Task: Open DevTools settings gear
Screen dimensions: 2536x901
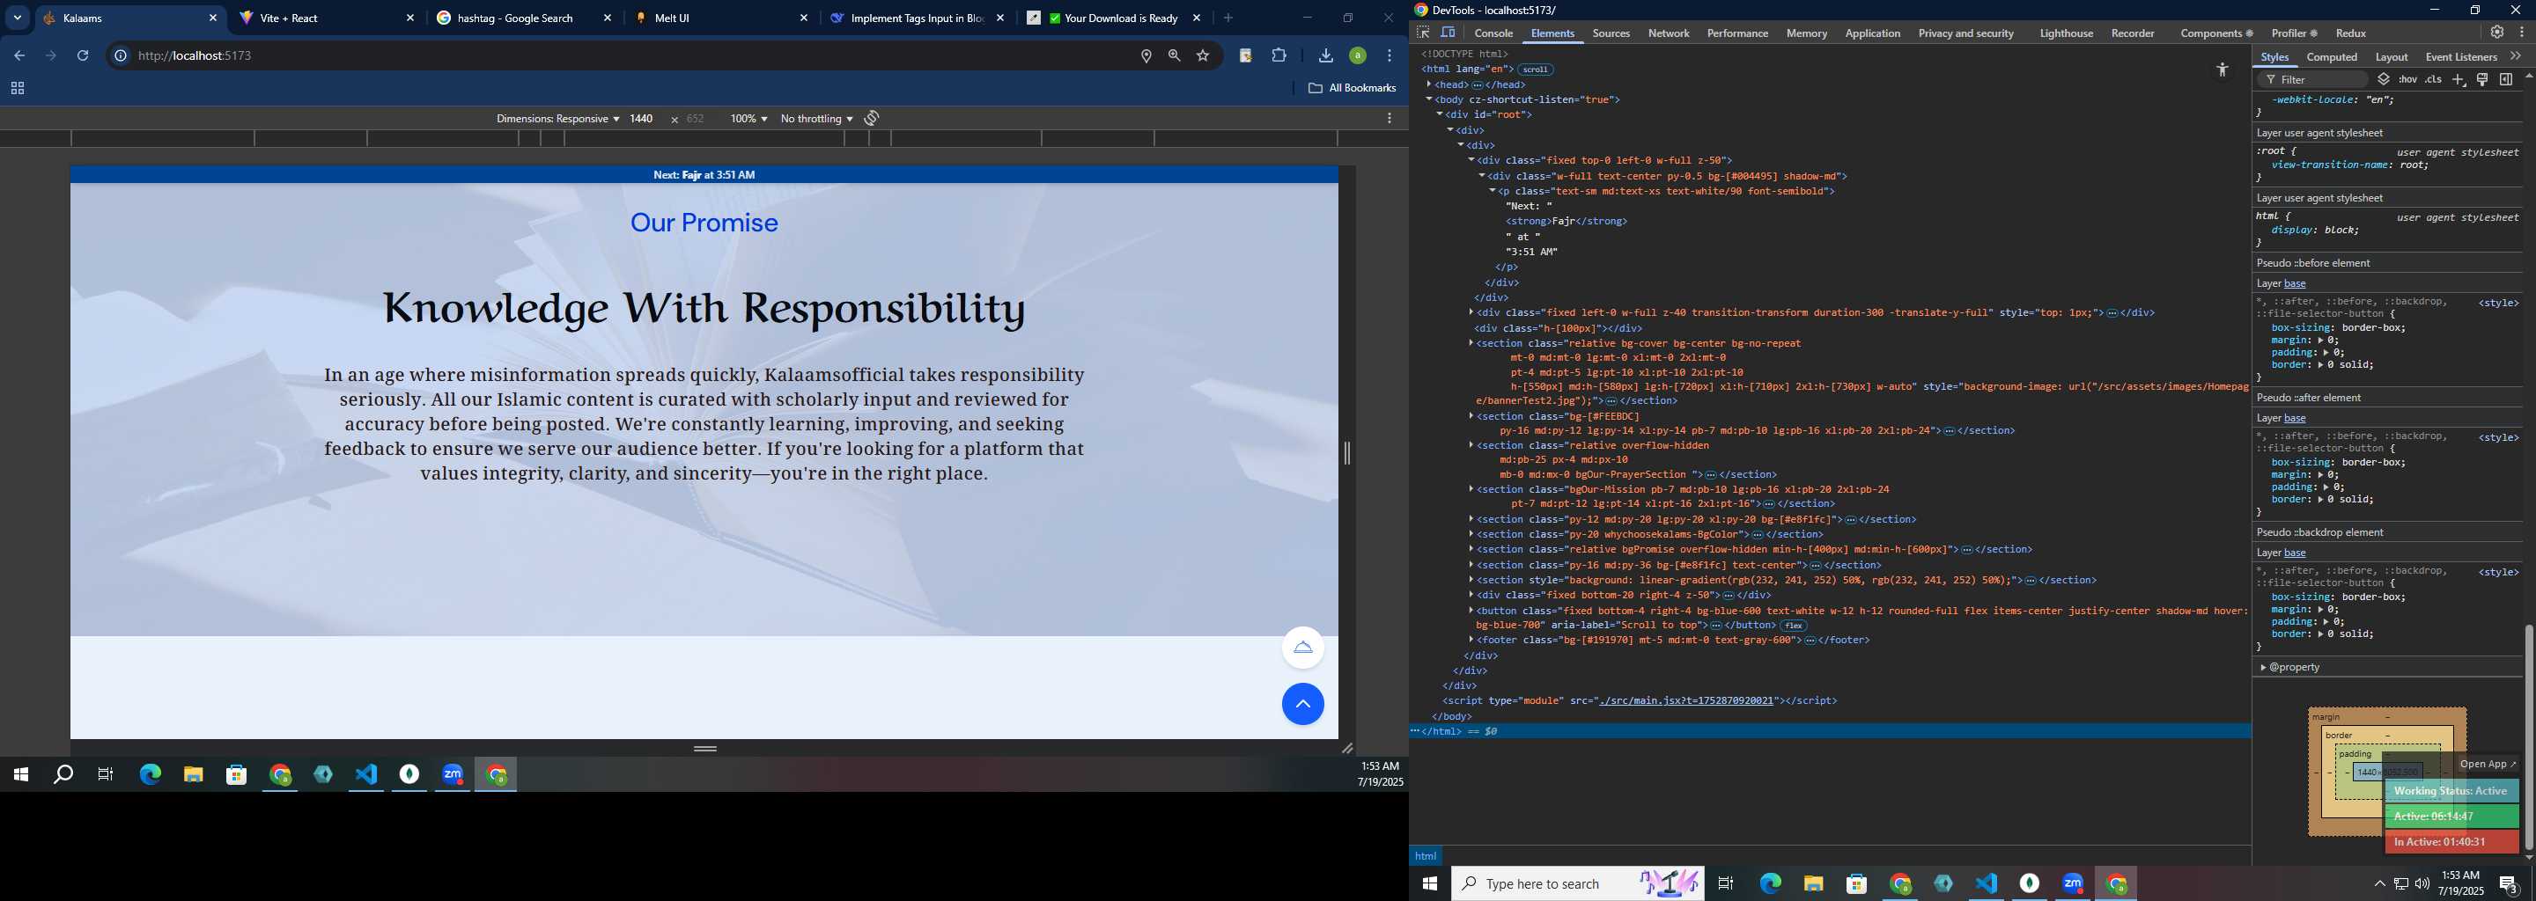Action: [2496, 33]
